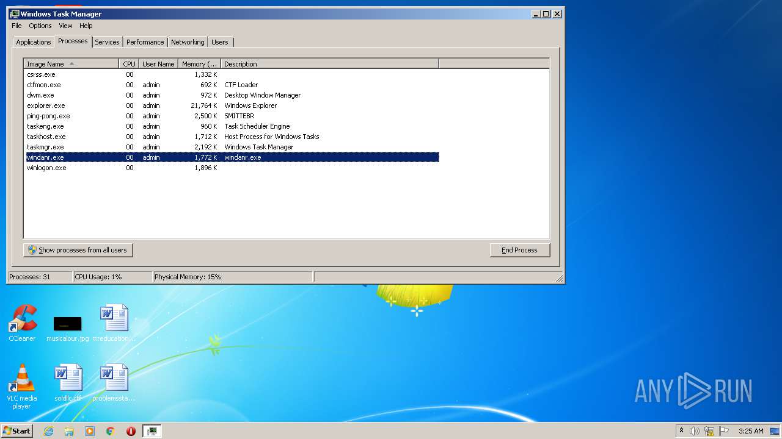Image resolution: width=782 pixels, height=439 pixels.
Task: Open musicalour.jpg desktop file
Action: pos(67,327)
